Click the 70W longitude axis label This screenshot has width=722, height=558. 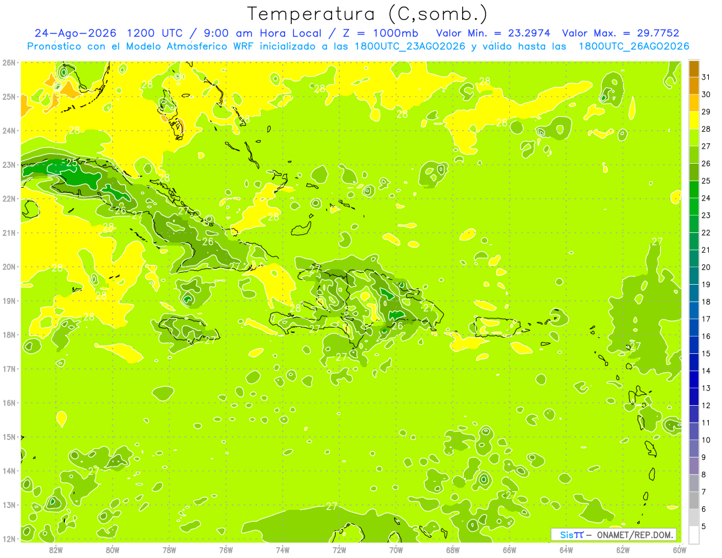(396, 550)
